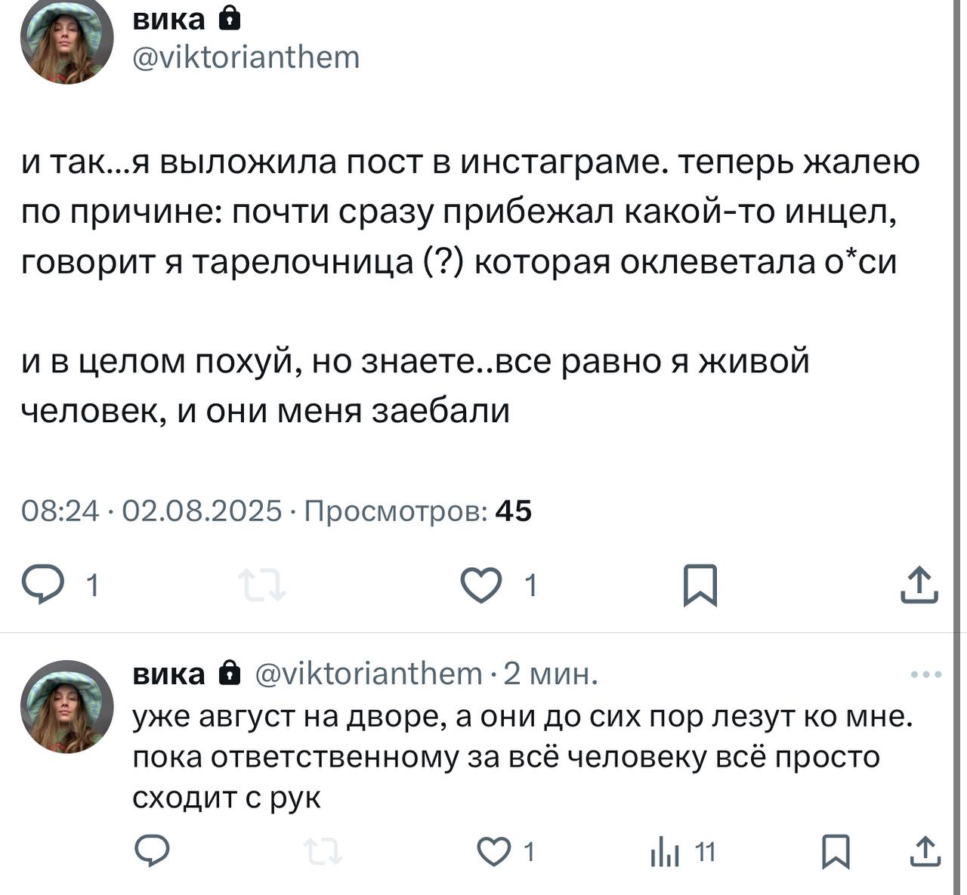Viewport: 967px width, 895px height.
Task: Share the reply tweet
Action: pos(924,852)
